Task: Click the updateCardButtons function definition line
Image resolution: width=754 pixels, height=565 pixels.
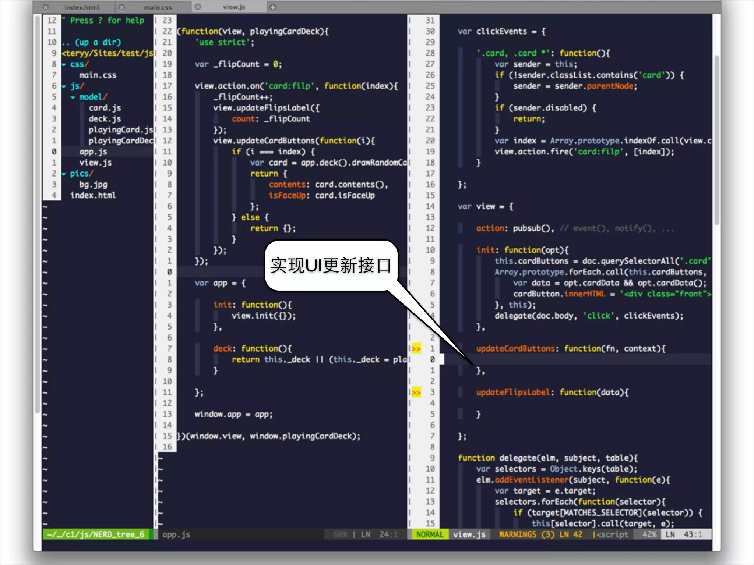Action: point(571,348)
